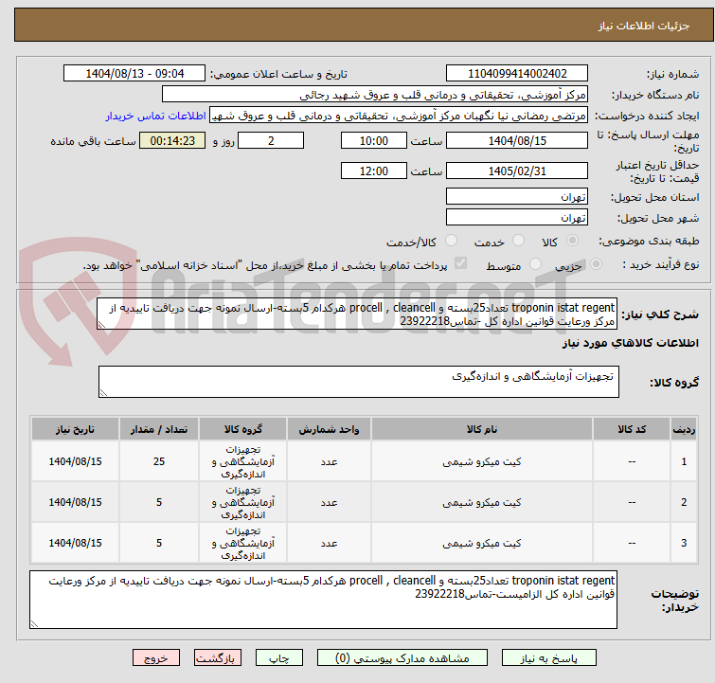Click the need number field 1104099414002402
The height and width of the screenshot is (683, 715).
[x=517, y=74]
